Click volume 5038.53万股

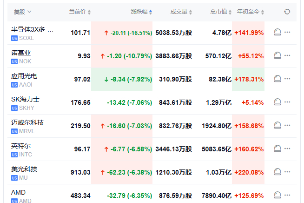(174, 33)
